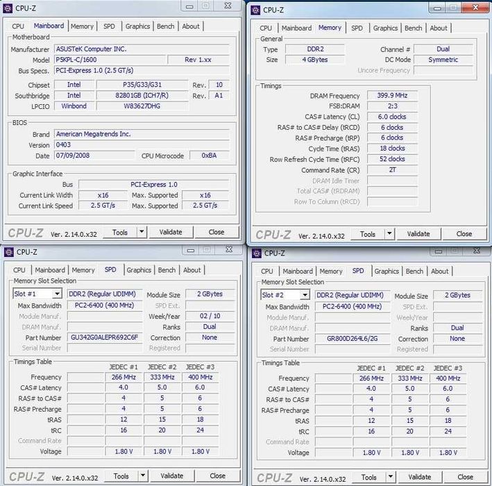This screenshot has height=486, width=492.
Task: Click the DRAM Frequency 399.9 MHz value
Action: (392, 95)
